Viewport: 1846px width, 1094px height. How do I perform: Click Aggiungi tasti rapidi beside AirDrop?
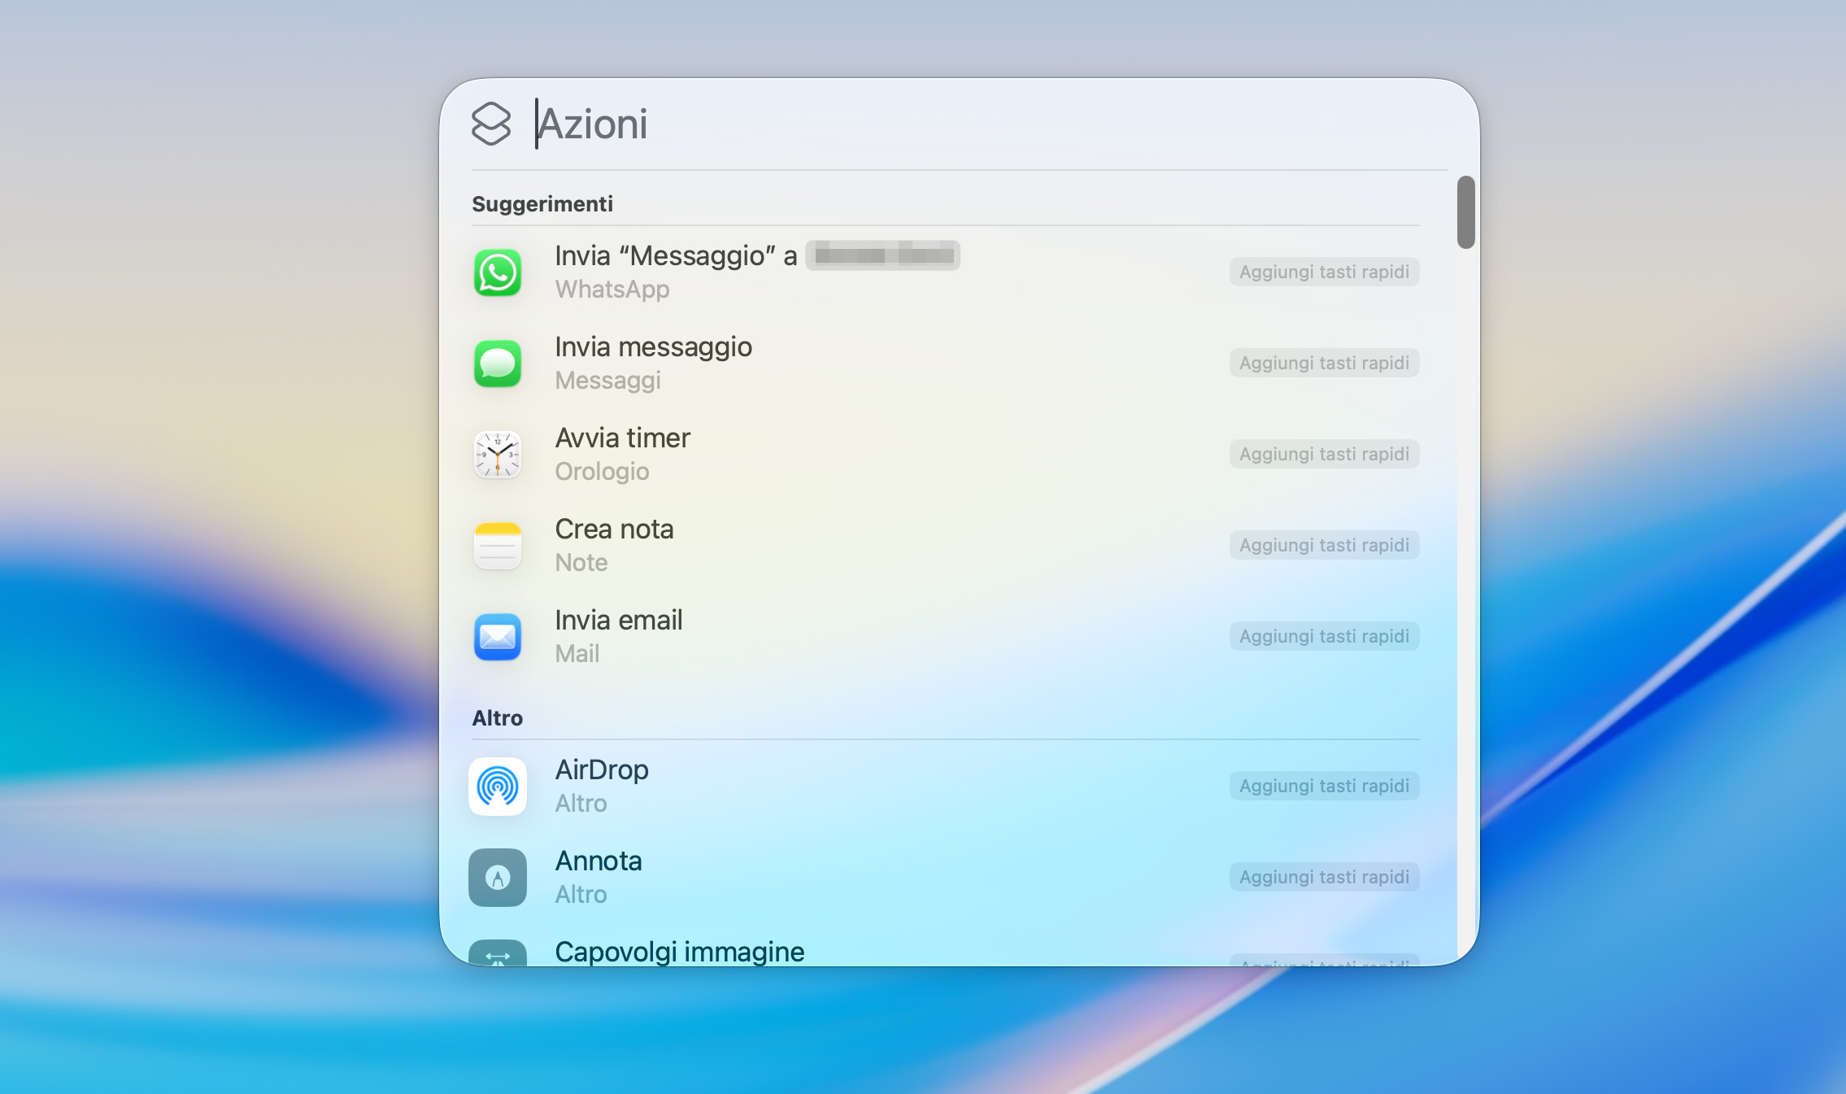click(x=1324, y=787)
